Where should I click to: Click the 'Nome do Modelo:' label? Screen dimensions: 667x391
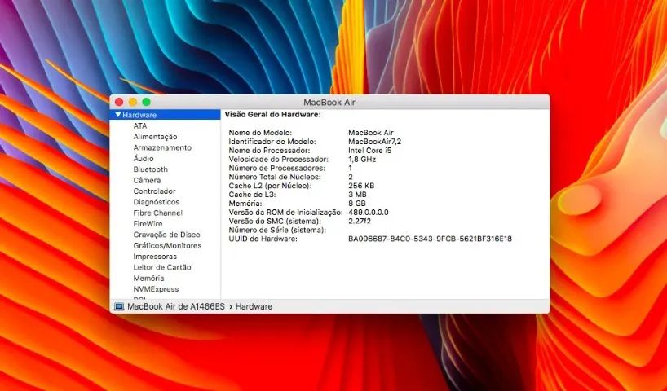(260, 133)
